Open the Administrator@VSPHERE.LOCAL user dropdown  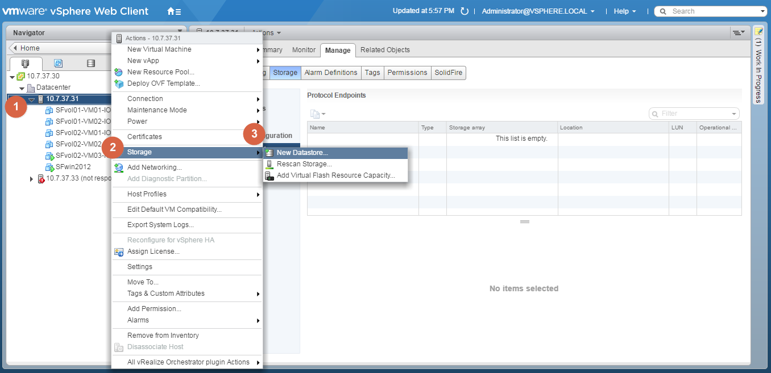point(538,11)
